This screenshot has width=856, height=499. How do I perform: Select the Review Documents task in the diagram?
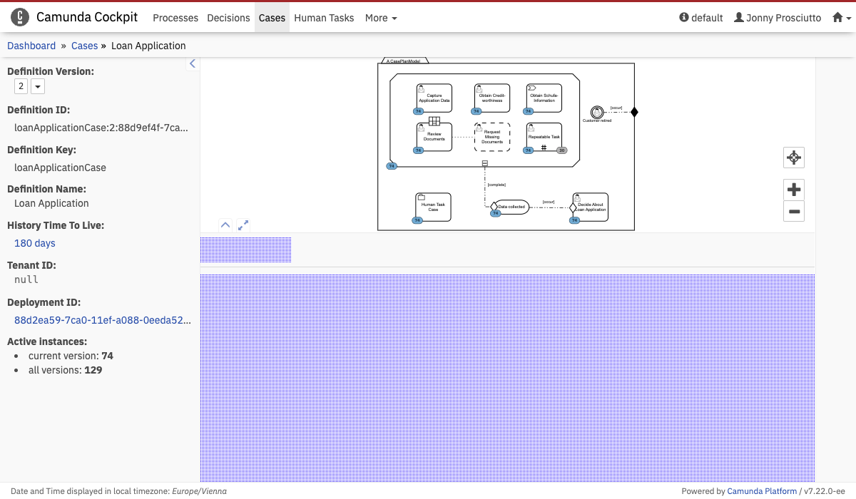434,137
